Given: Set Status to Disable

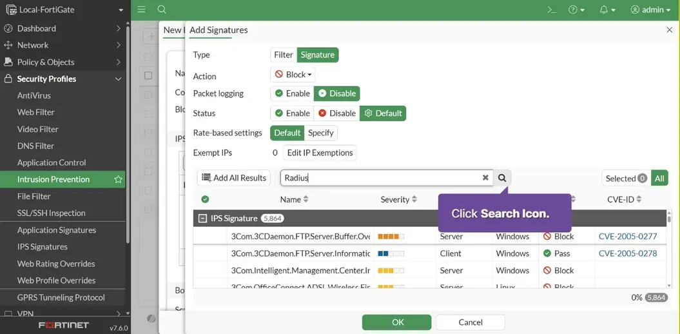Looking at the screenshot, I should 337,113.
